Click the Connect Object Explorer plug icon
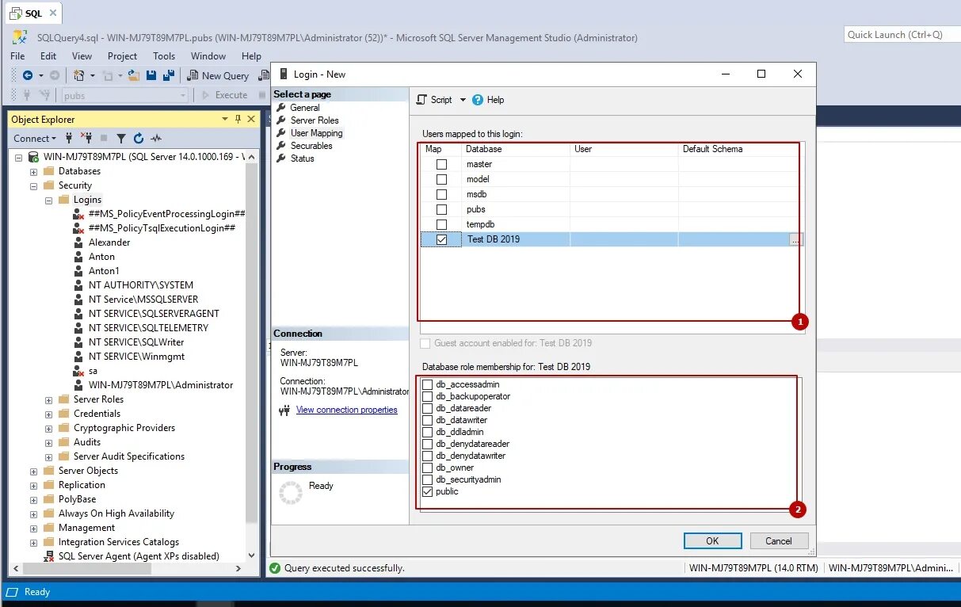Viewport: 961px width, 607px height. 71,138
